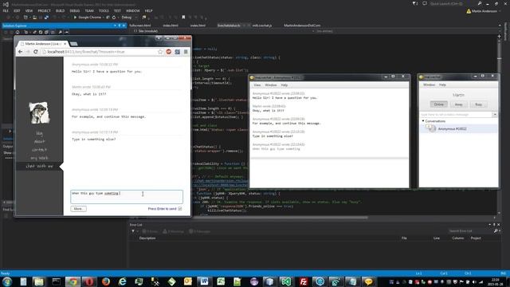Click the Search Error List field
510x287 pixels.
pyautogui.click(x=469, y=231)
